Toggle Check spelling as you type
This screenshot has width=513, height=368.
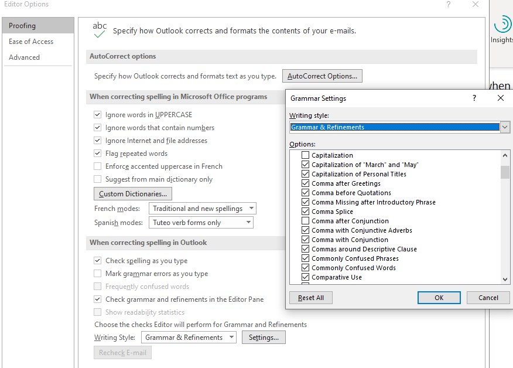tap(97, 260)
